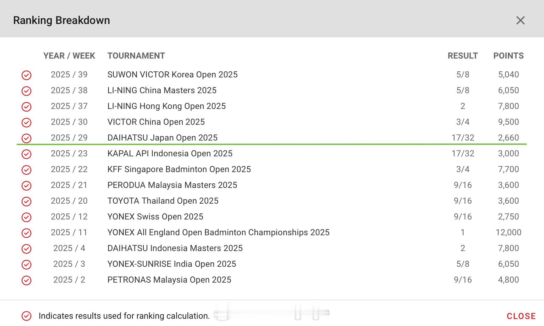
Task: Click the result '1' for All England Open
Action: [x=463, y=233]
